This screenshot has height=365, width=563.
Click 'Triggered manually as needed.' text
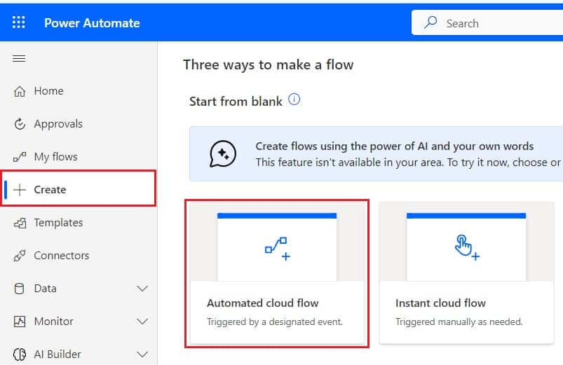(x=459, y=322)
